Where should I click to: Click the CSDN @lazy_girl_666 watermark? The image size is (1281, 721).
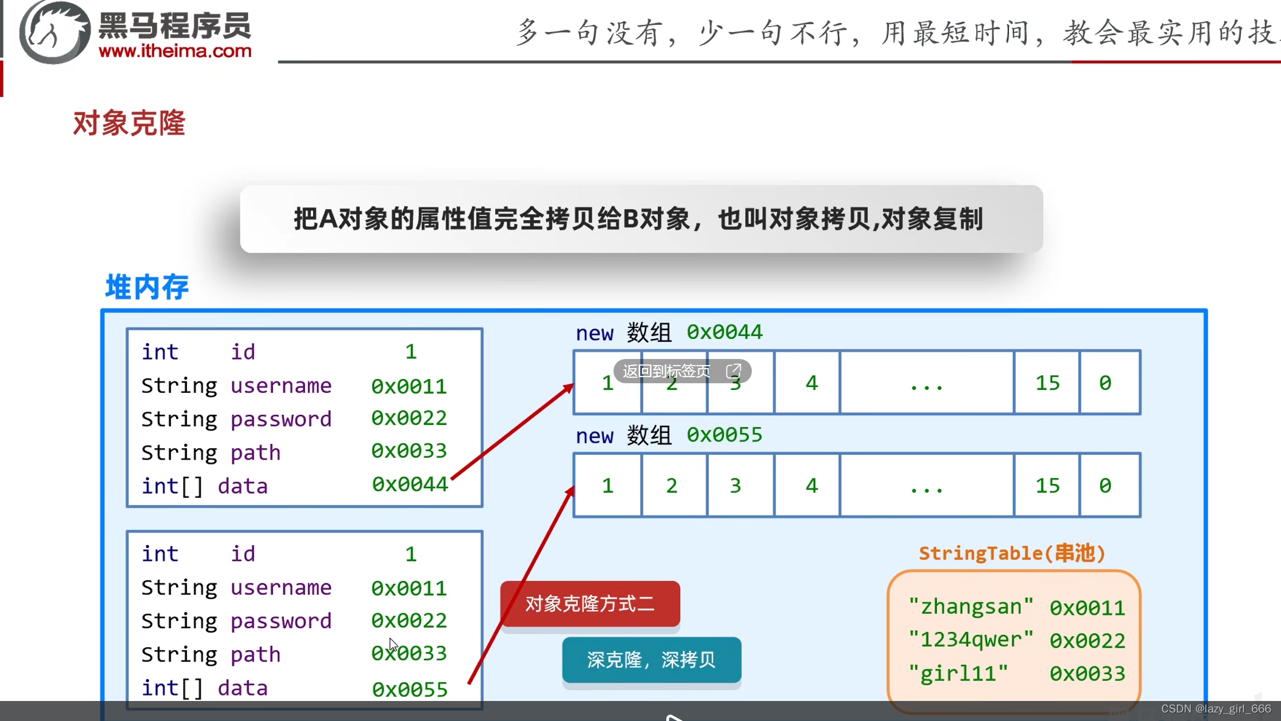(x=1215, y=708)
